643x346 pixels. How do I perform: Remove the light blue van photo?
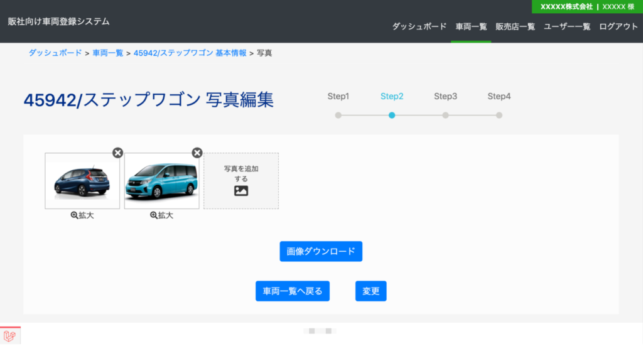(197, 153)
